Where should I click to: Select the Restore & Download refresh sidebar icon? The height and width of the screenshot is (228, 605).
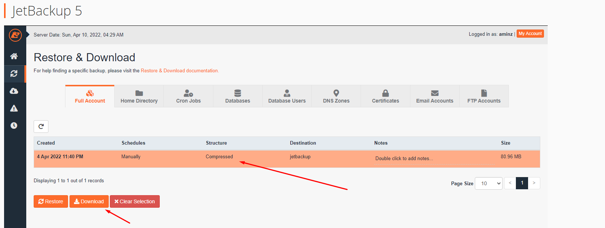14,74
